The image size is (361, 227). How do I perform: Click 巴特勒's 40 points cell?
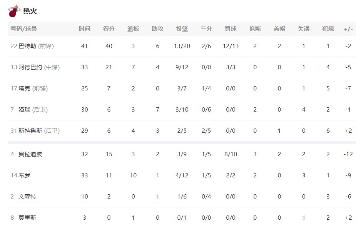109,46
